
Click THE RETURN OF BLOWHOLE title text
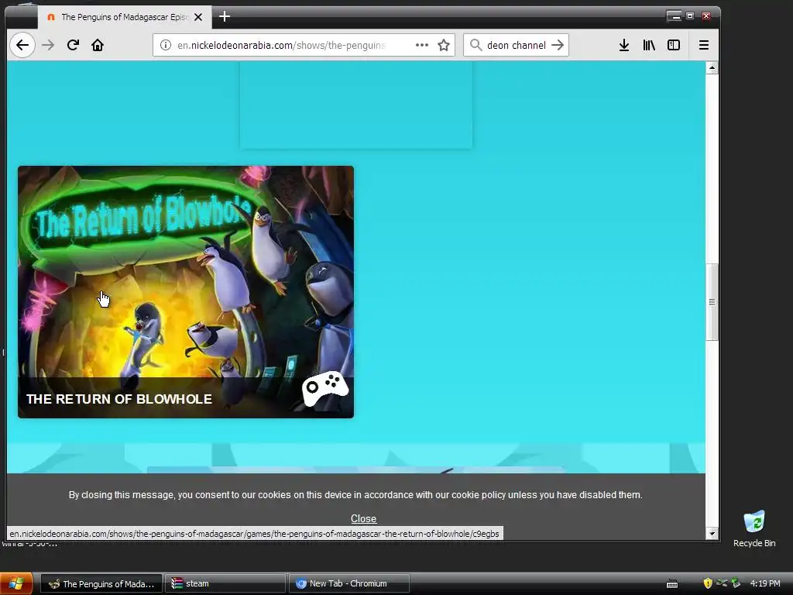point(118,399)
